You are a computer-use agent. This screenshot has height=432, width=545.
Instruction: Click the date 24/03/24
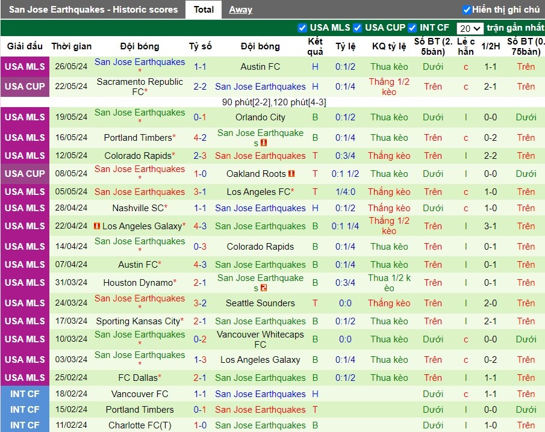(71, 303)
